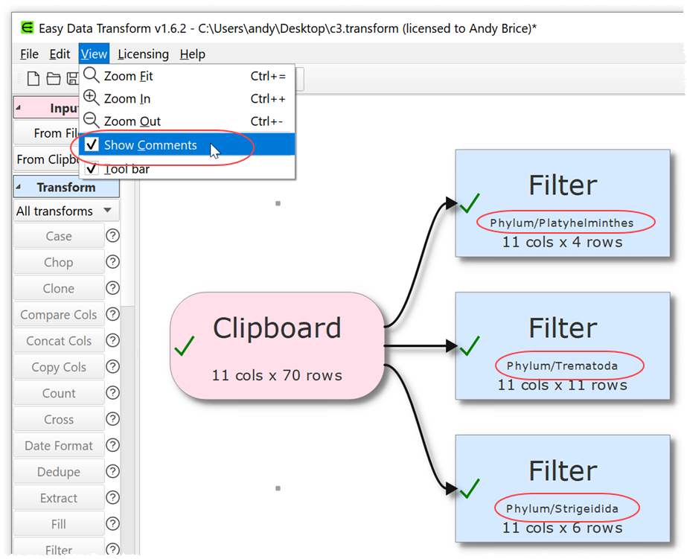Select the Filter node Phylum/Platyhelminthes

coord(563,203)
